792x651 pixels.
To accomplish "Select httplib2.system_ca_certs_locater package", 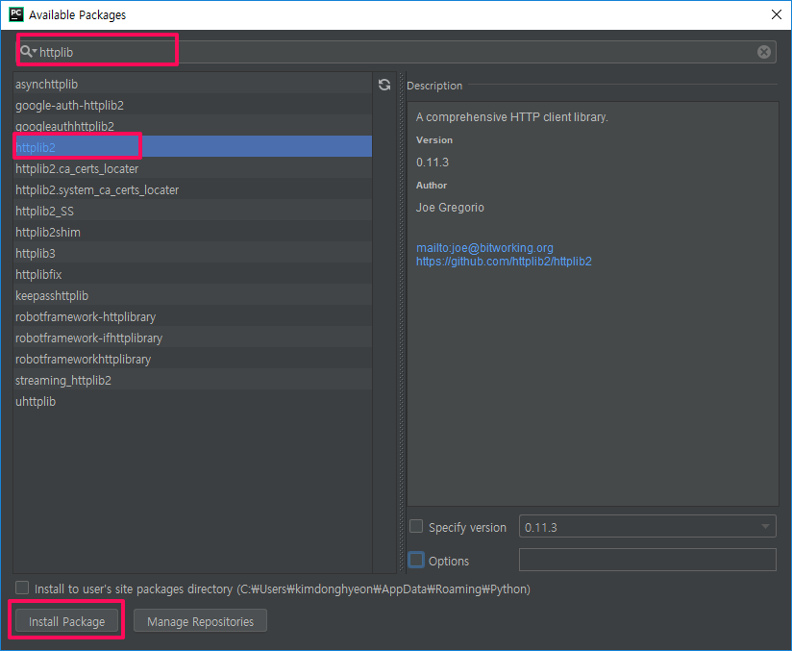I will point(192,190).
